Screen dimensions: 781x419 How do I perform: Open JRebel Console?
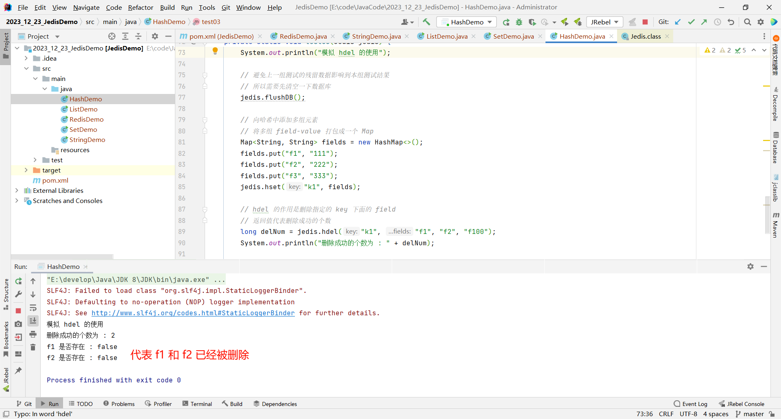tap(742, 404)
